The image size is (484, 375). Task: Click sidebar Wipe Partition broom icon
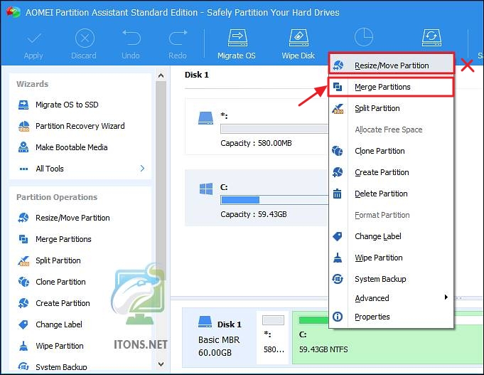pos(23,346)
